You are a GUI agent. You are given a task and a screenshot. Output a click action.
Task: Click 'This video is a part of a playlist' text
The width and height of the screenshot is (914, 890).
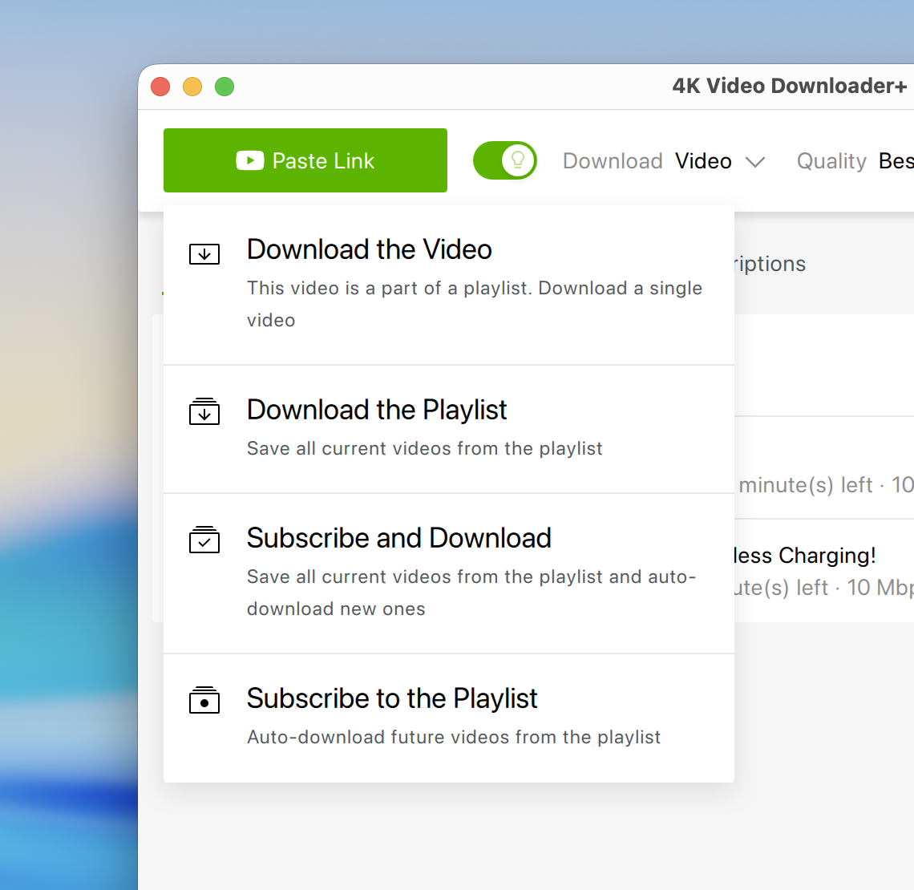coord(390,288)
